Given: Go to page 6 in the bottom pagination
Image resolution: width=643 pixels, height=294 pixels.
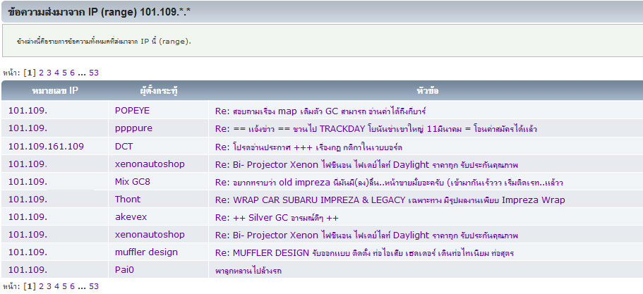Looking at the screenshot, I should click(x=73, y=286).
